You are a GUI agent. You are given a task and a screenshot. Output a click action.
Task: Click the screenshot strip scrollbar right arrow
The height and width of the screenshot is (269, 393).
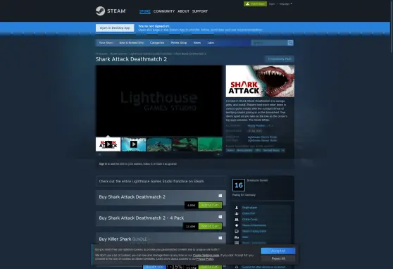click(218, 154)
